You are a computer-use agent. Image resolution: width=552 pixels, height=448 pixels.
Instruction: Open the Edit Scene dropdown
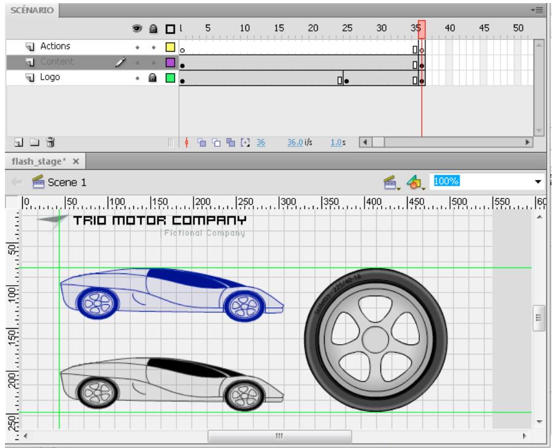pyautogui.click(x=391, y=182)
